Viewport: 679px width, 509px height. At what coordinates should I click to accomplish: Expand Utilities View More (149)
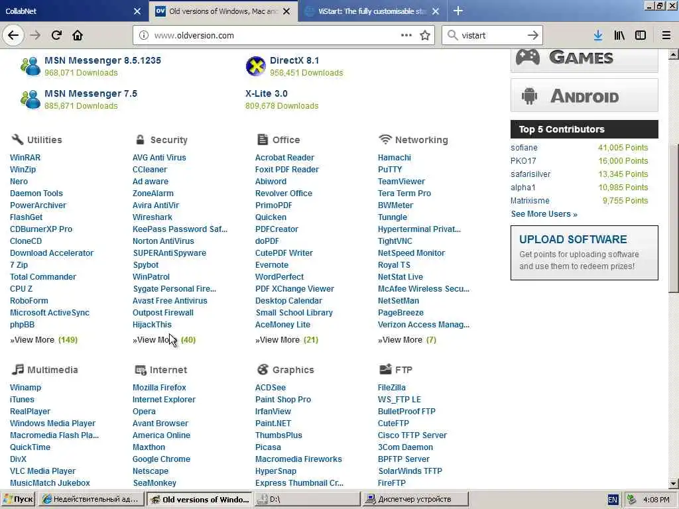coord(44,340)
